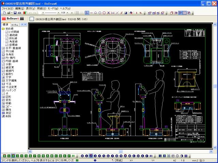Image resolution: width=218 pixels, height=163 pixels.
Task: Open the 0.25 line width dropdown
Action: (67, 13)
